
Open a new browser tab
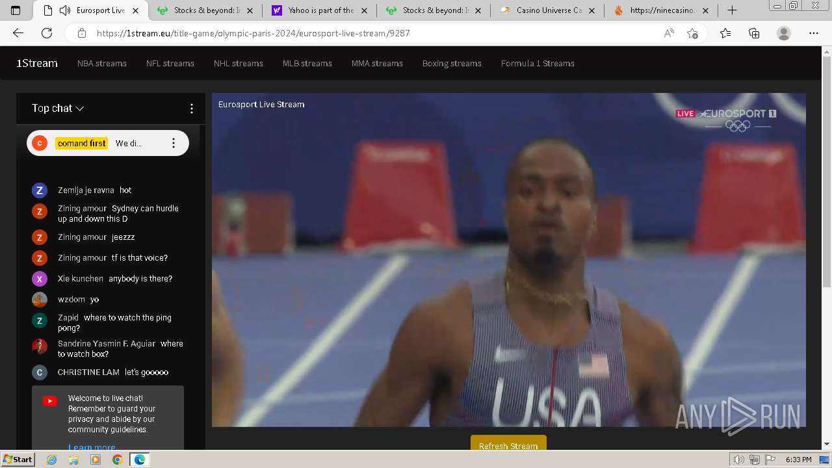pos(732,10)
